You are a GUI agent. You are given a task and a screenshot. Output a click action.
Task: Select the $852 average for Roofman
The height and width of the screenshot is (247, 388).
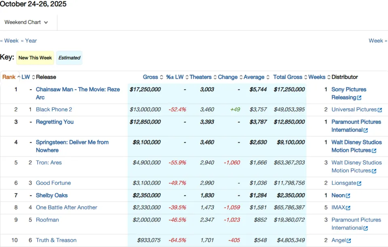coord(260,220)
